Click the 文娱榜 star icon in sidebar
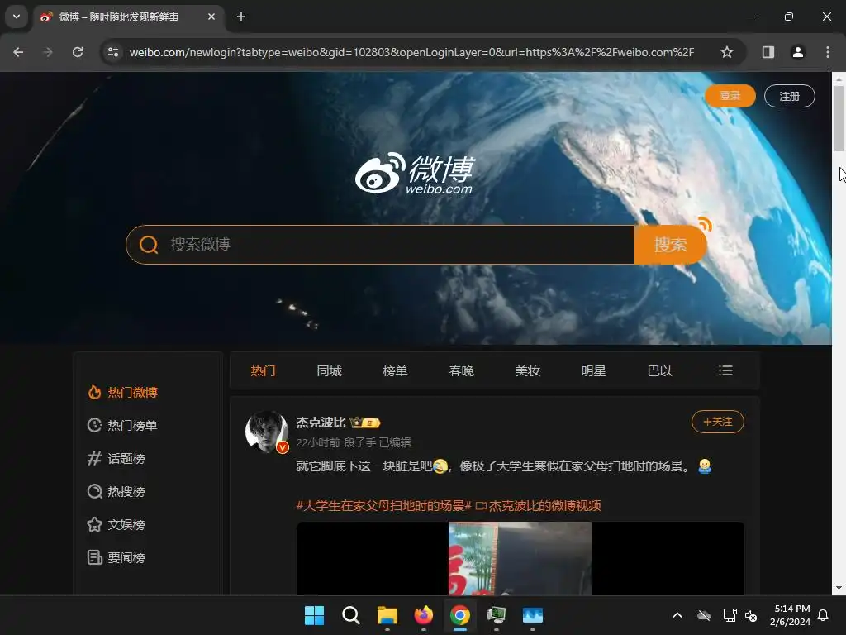Screen dimensions: 846x635 94,524
